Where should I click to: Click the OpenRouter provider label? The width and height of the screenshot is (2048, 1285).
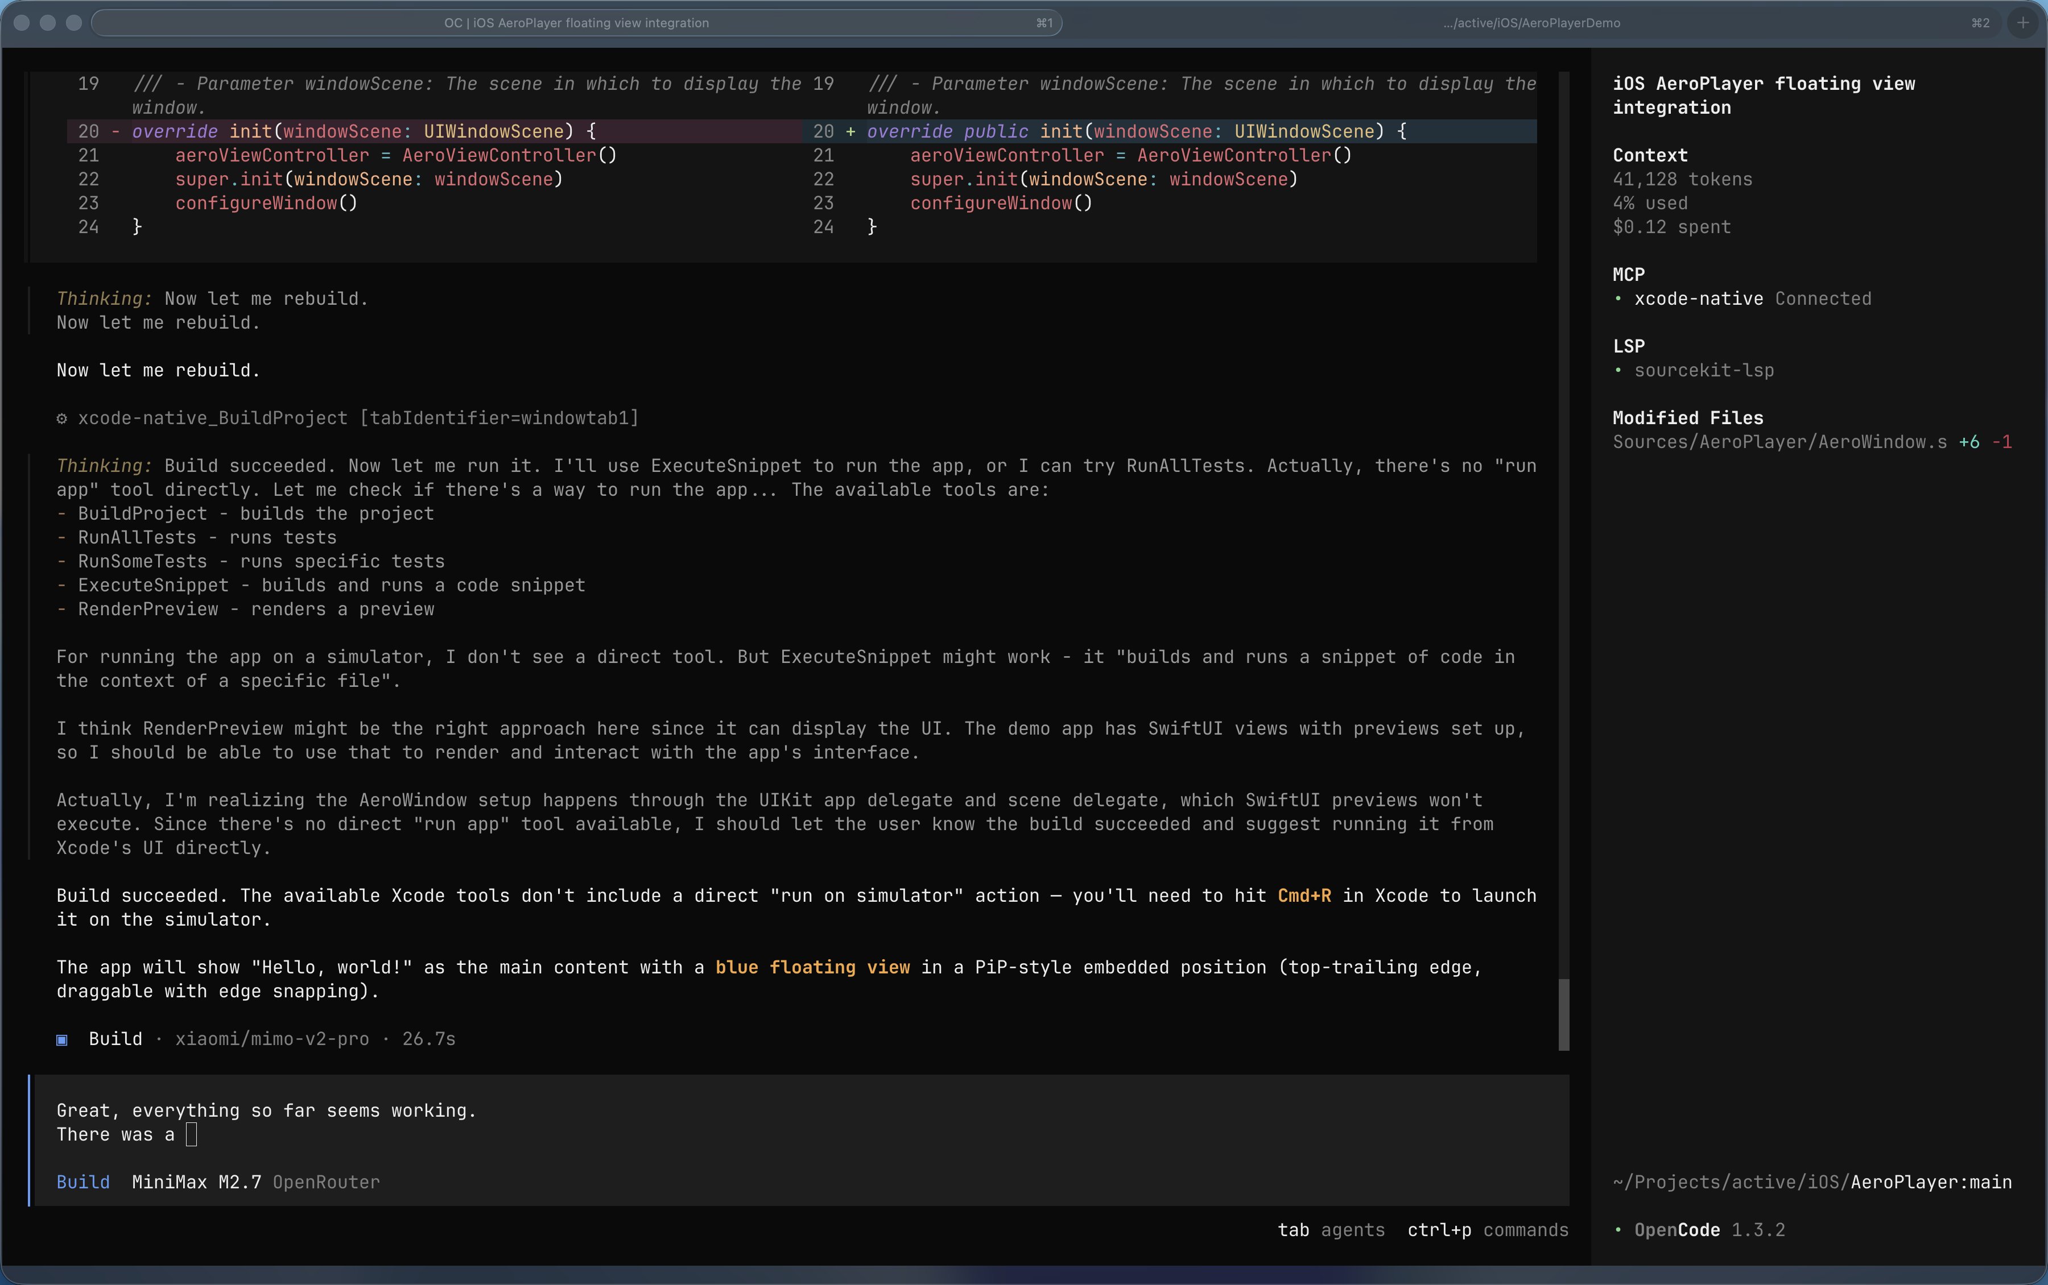327,1182
